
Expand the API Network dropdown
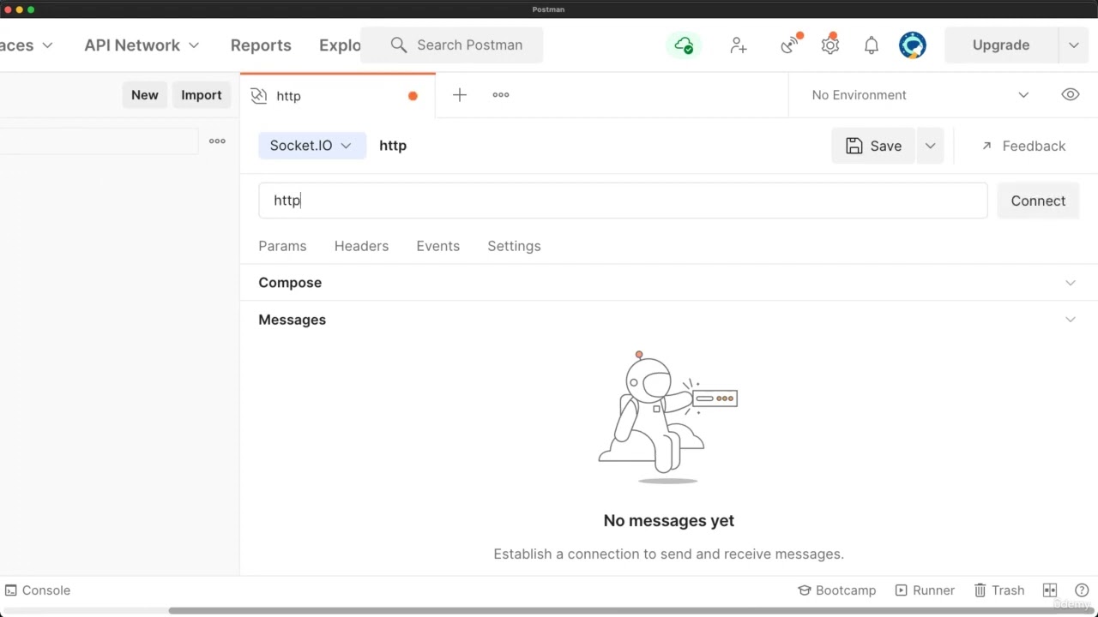[x=142, y=45]
